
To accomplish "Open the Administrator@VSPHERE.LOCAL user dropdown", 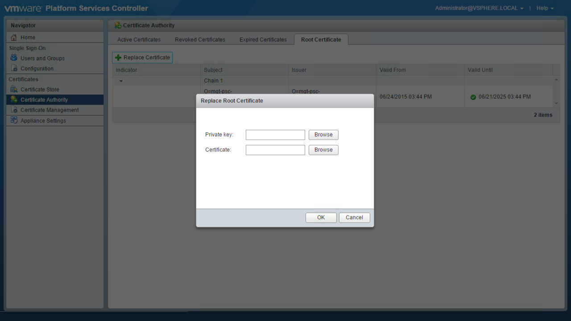I will 479,8.
